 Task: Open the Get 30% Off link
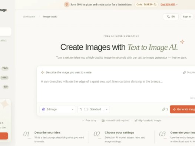pos(169,4)
